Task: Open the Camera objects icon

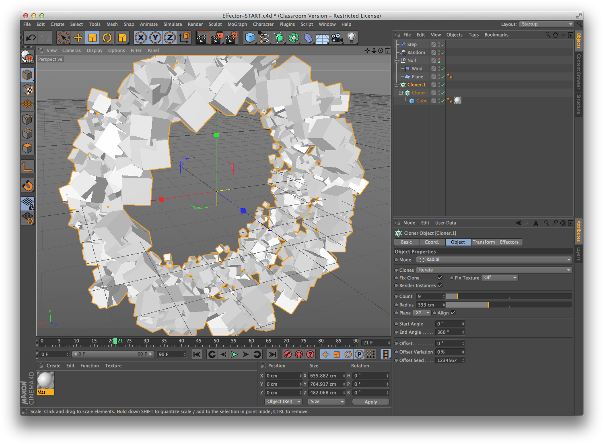Action: click(337, 38)
